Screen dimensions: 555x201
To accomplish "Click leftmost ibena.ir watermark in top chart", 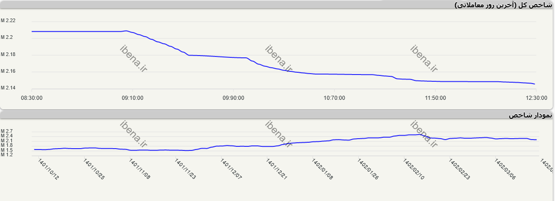I will click(x=134, y=58).
